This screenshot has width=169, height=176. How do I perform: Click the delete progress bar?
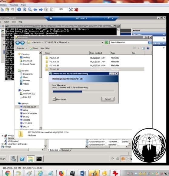[x=83, y=92]
